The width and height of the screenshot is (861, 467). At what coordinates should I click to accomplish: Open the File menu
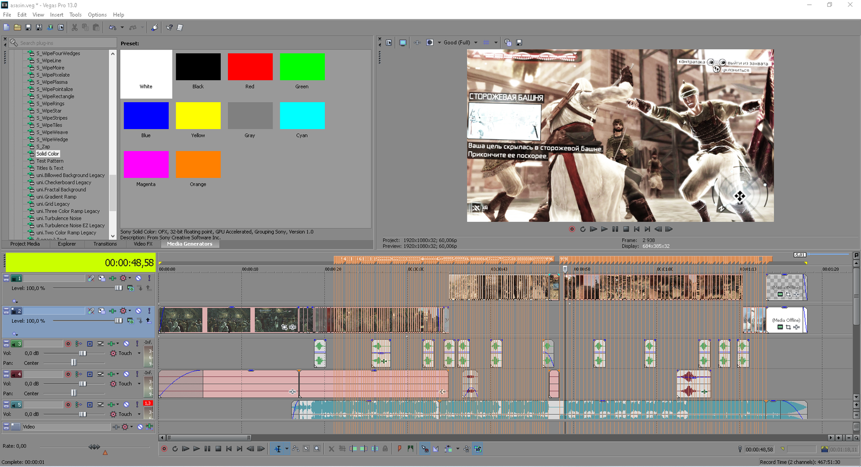click(x=7, y=15)
